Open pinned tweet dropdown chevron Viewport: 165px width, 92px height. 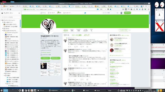(x=106, y=40)
